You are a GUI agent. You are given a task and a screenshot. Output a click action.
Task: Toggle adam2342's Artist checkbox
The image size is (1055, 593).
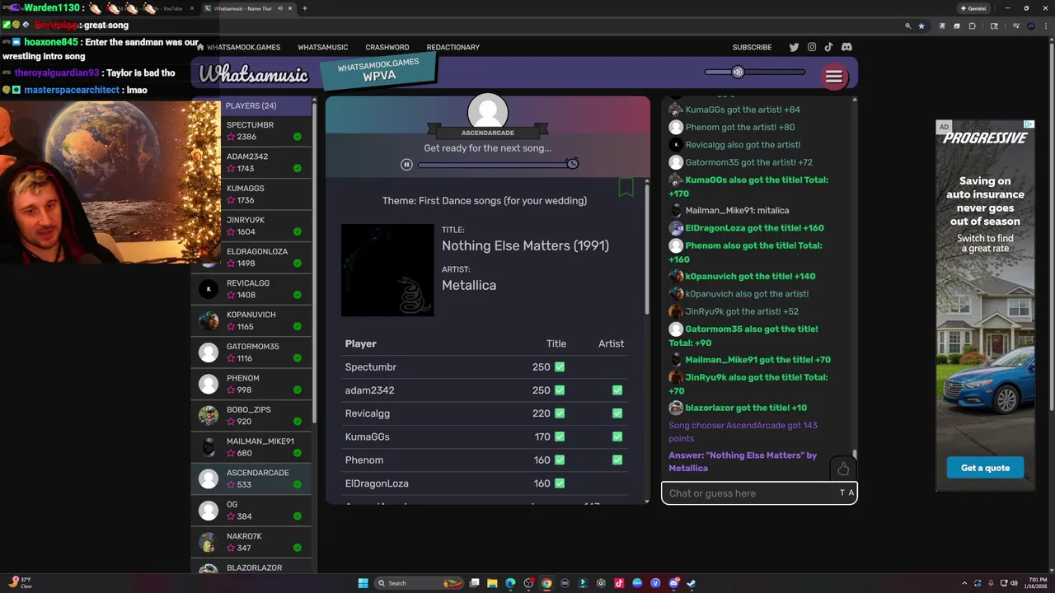(x=617, y=390)
